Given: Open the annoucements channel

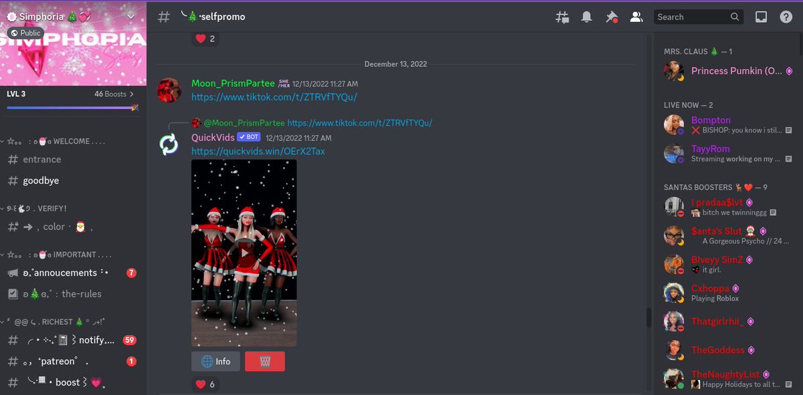Looking at the screenshot, I should pyautogui.click(x=74, y=273).
